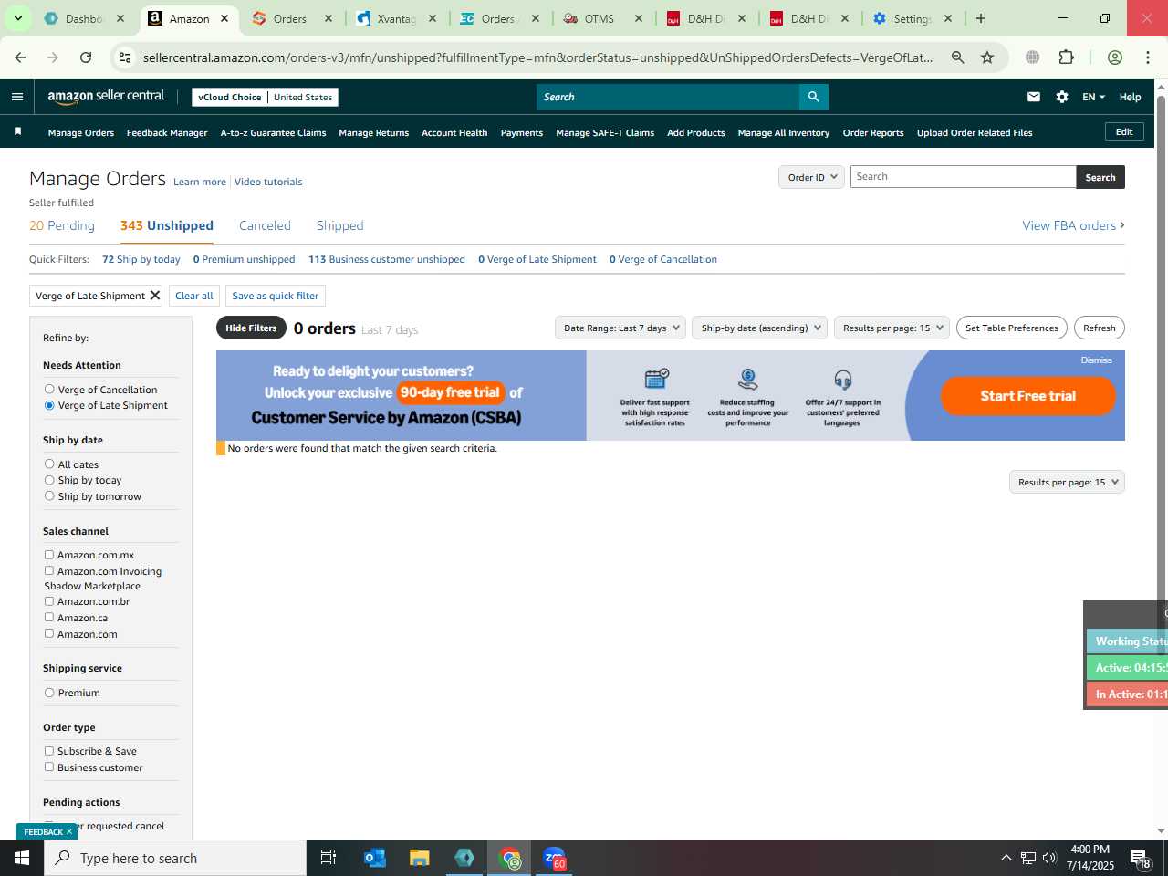
Task: Click the zoom magnifier icon in address bar
Action: 958,57
